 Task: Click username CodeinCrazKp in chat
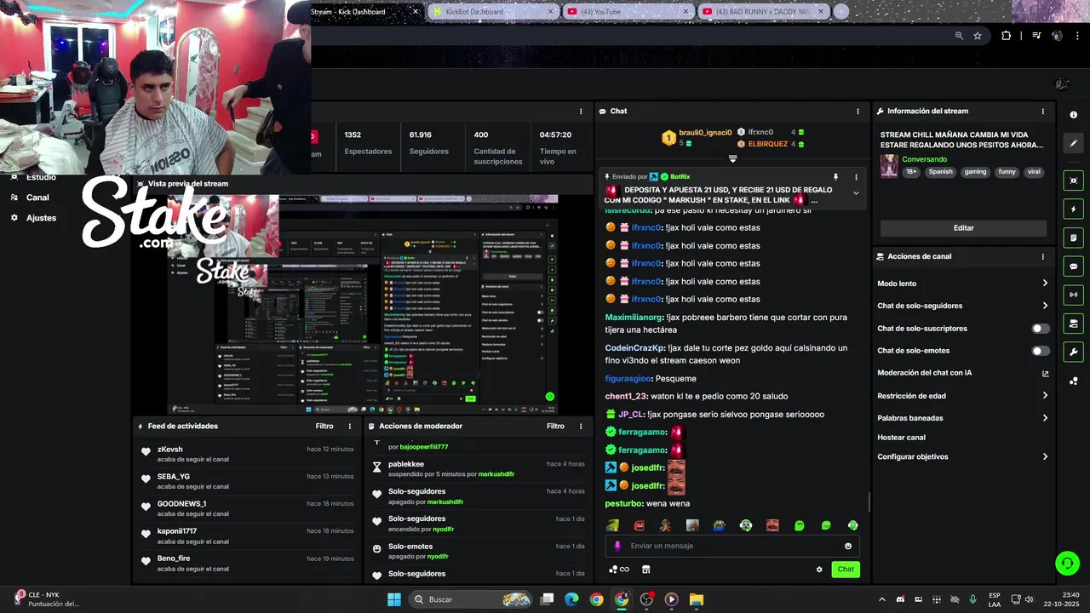click(634, 348)
